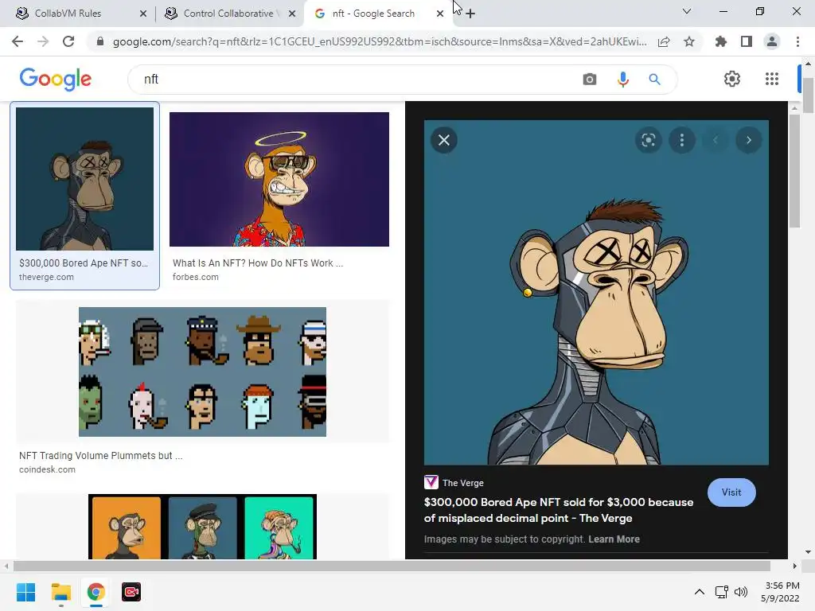Click the coindesk.com source text
Viewport: 815px width, 611px height.
(47, 469)
